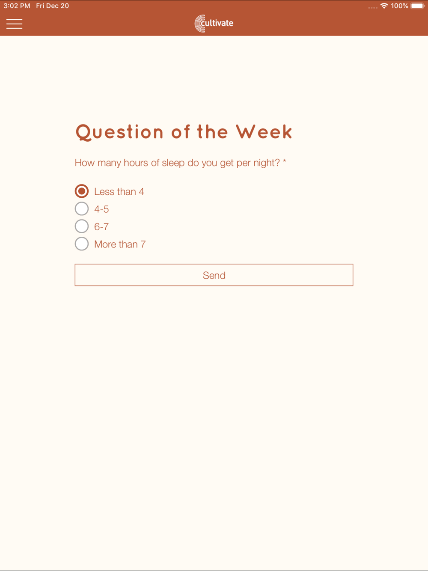Click the 'More than 7' label text

pos(120,244)
